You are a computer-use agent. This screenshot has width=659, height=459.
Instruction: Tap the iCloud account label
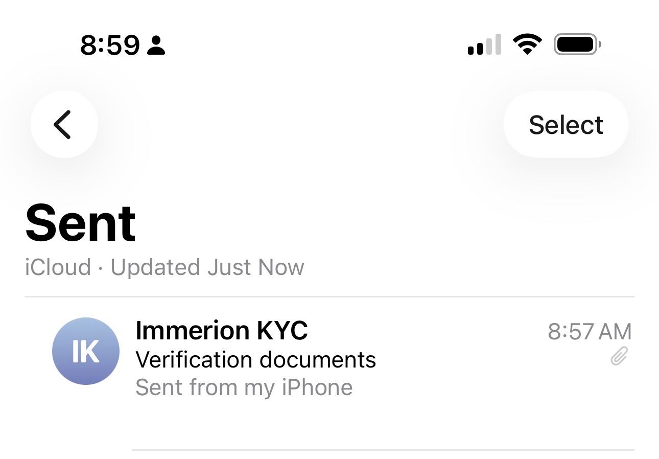tap(58, 267)
